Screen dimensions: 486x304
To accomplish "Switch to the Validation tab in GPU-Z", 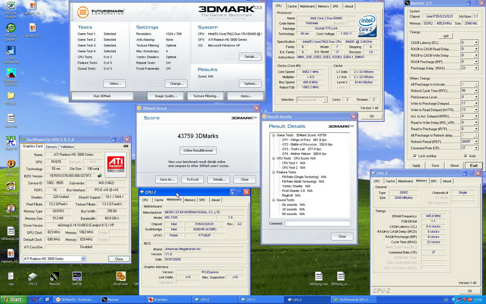I will [67, 147].
